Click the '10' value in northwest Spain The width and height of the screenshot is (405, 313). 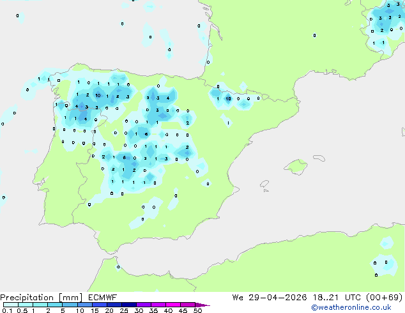coord(98,95)
